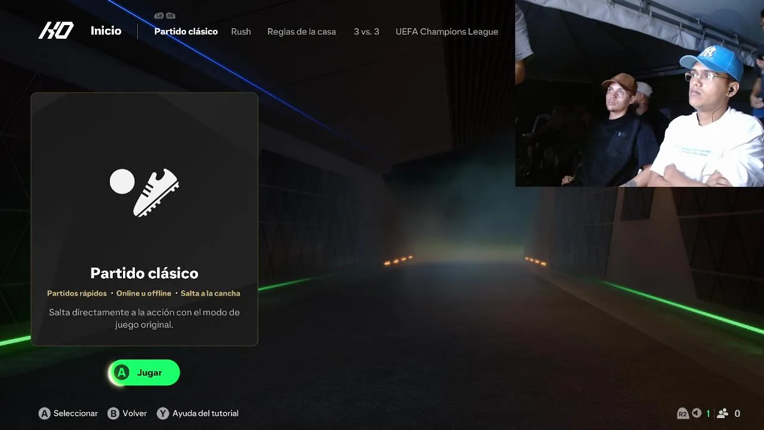The height and width of the screenshot is (430, 764).
Task: Open the UEFA Champions League tab
Action: point(447,32)
